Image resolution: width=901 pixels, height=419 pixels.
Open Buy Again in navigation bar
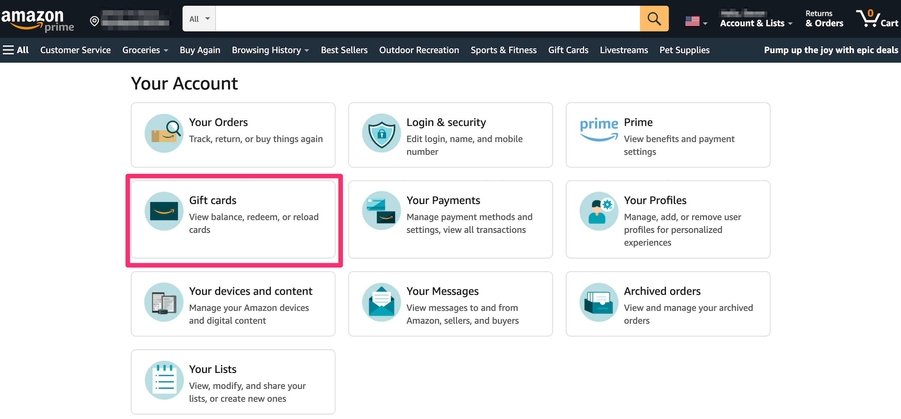point(200,50)
